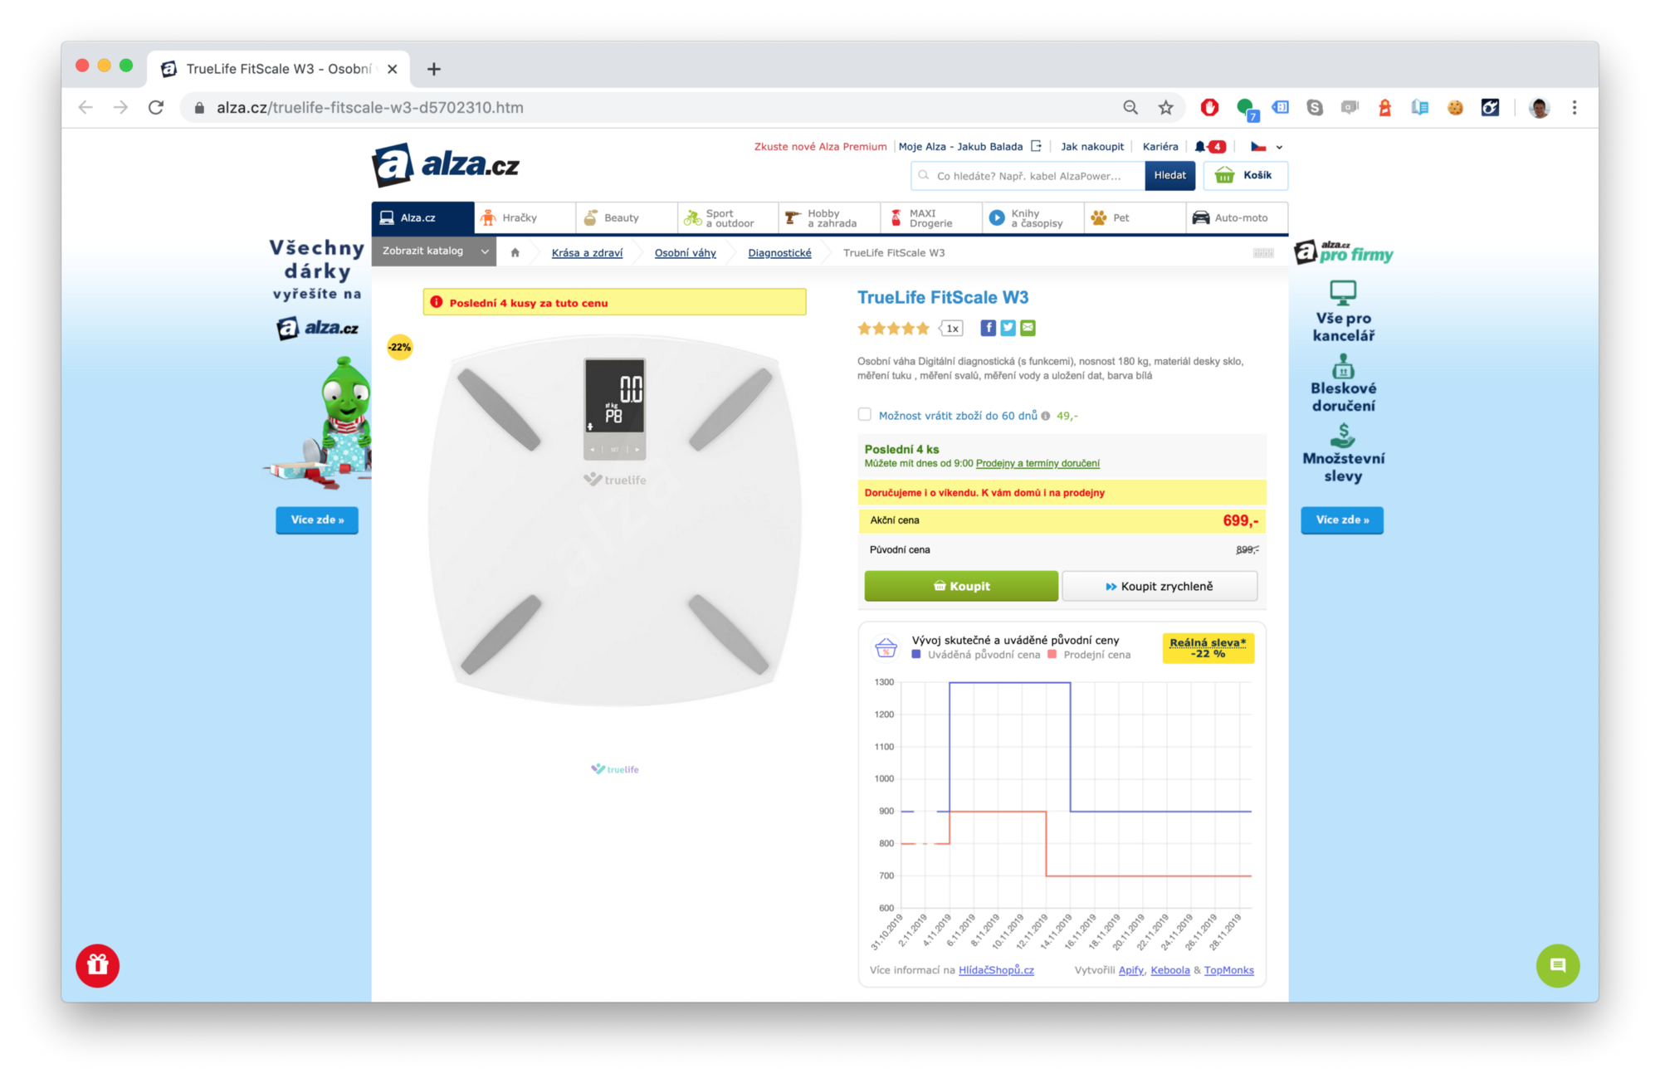The height and width of the screenshot is (1083, 1660).
Task: Click the home breadcrumb icon
Action: (x=515, y=253)
